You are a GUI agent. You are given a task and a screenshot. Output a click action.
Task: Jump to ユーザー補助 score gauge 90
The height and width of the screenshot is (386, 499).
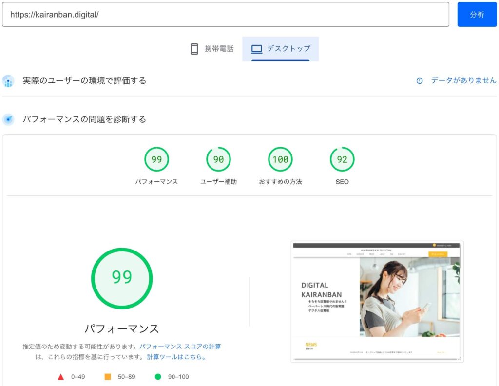coord(218,160)
